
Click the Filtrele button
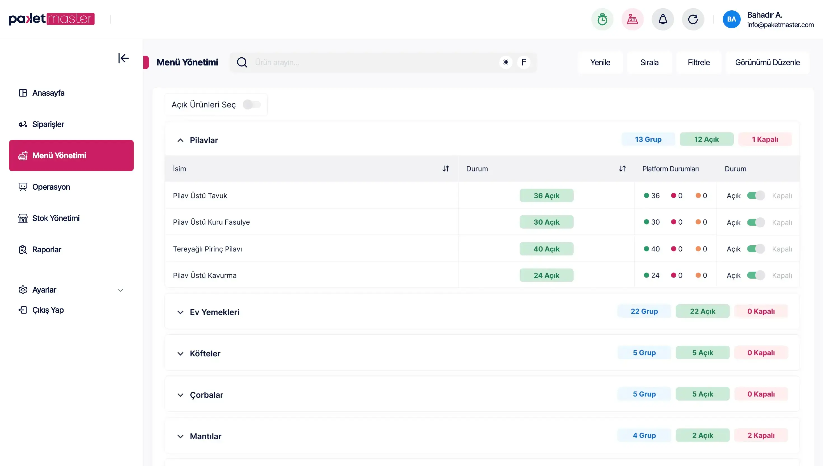(x=698, y=62)
